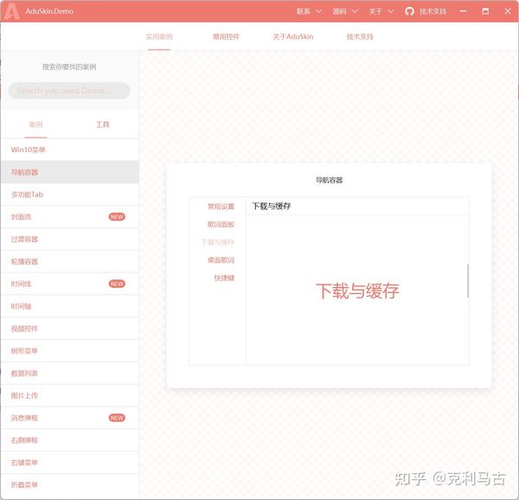Screen dimensions: 519x500
Task: Open the 轮播容器 demo entry
Action: tap(69, 261)
